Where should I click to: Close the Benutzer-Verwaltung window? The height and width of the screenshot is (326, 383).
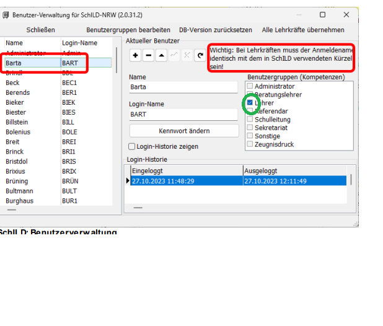coord(346,15)
